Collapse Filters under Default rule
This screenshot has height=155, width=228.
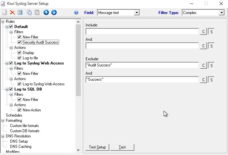point(11,32)
